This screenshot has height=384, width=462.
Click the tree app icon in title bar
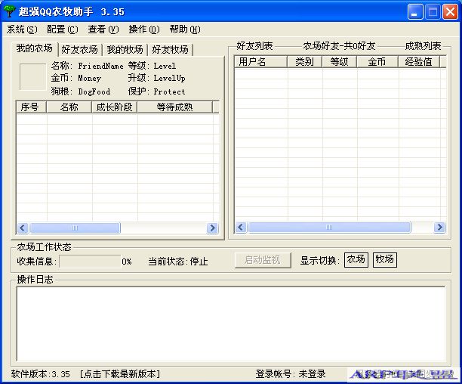pos(10,11)
